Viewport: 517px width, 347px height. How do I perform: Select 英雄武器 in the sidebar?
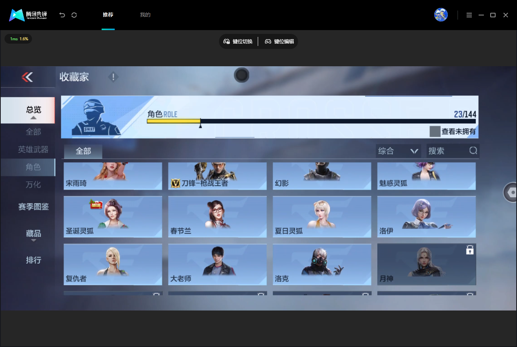(x=33, y=149)
